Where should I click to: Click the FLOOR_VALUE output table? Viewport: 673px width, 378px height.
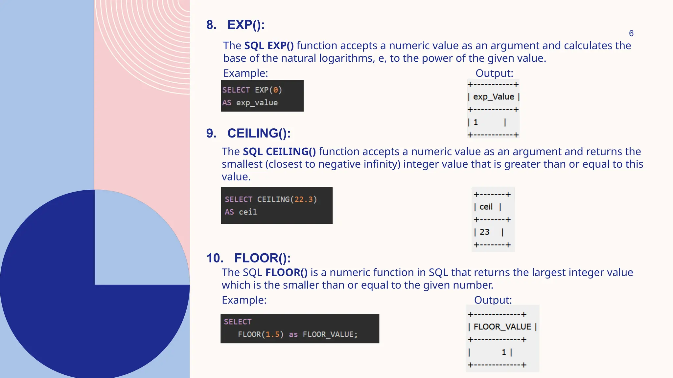pyautogui.click(x=502, y=339)
